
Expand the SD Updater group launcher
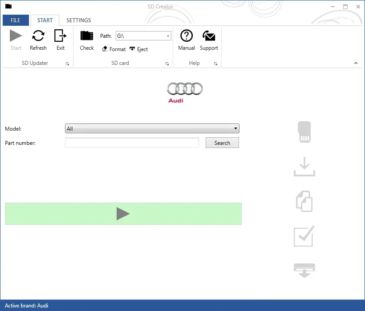67,64
